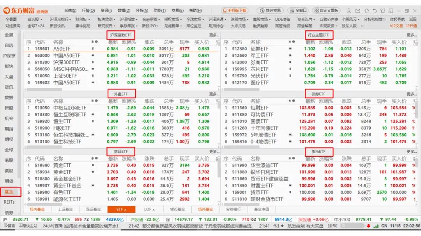Expand the 研究报告 dropdown

[106, 26]
